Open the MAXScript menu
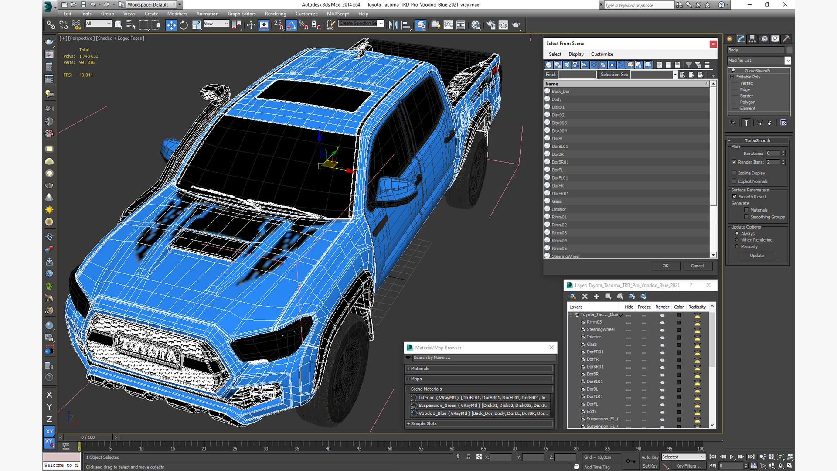The image size is (837, 471). (x=338, y=14)
